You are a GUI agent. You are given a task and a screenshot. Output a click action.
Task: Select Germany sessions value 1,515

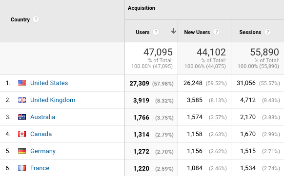[248, 151]
